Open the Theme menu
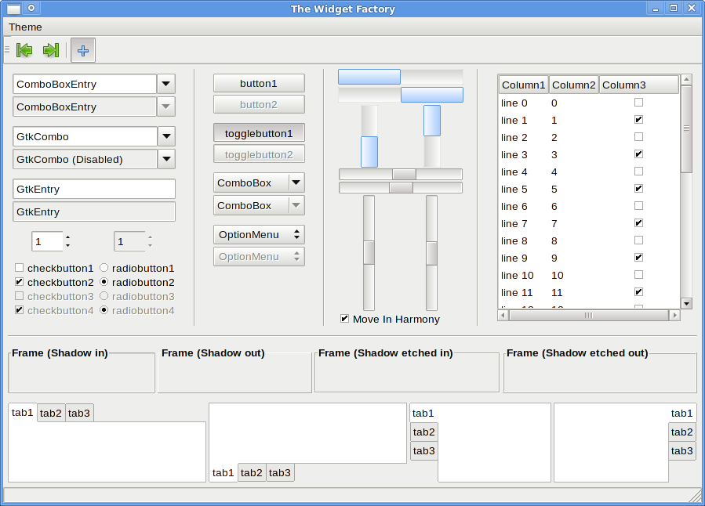This screenshot has width=705, height=506. click(25, 27)
